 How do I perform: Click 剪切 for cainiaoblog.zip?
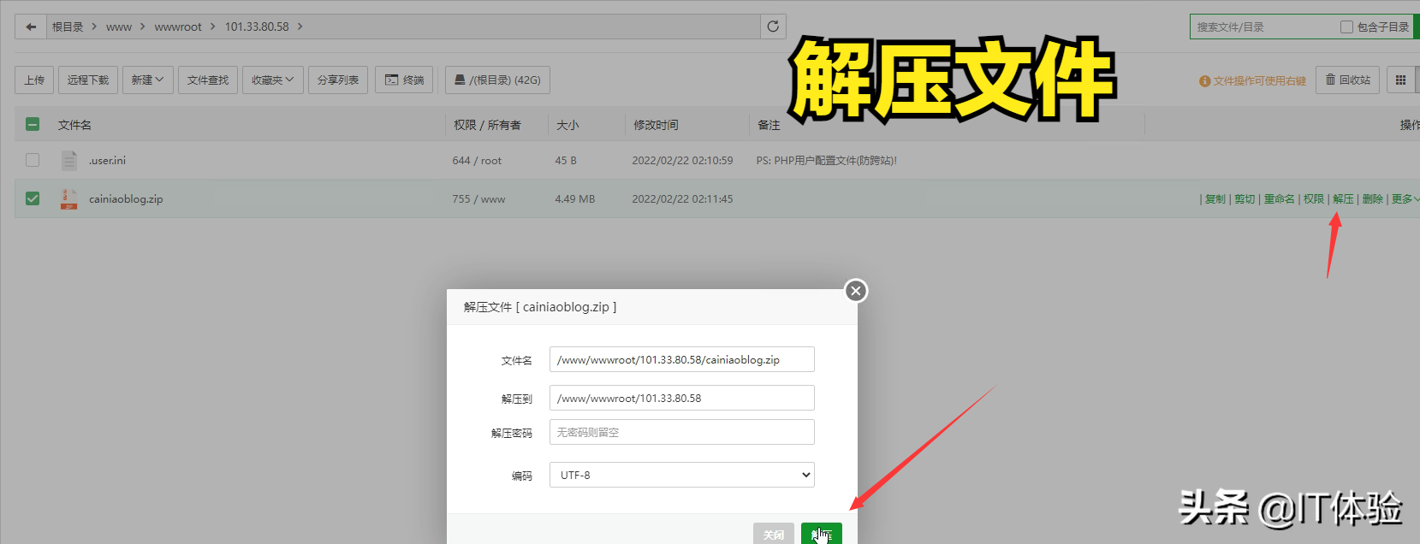click(x=1245, y=198)
